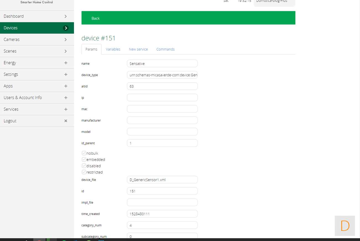This screenshot has width=360, height=241.
Task: Expand the Settings menu plus sign
Action: point(66,75)
